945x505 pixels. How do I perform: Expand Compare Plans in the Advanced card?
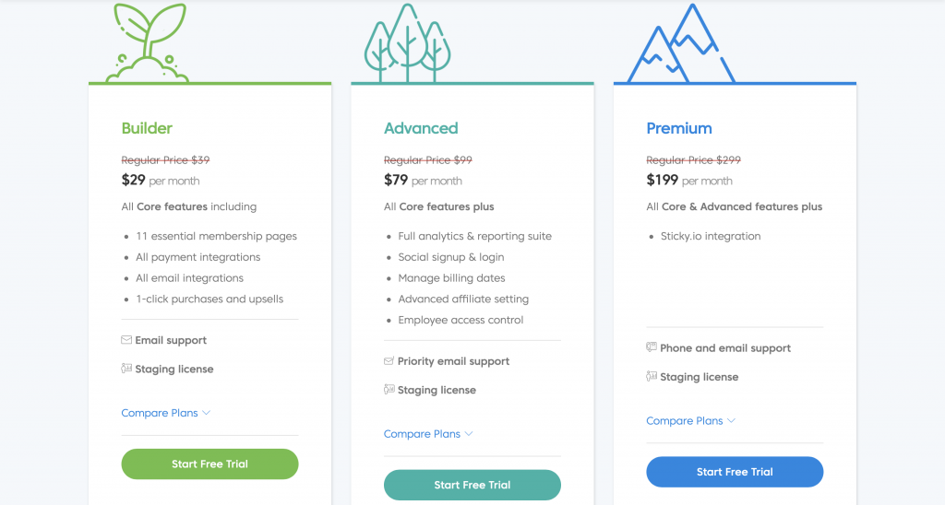(428, 434)
